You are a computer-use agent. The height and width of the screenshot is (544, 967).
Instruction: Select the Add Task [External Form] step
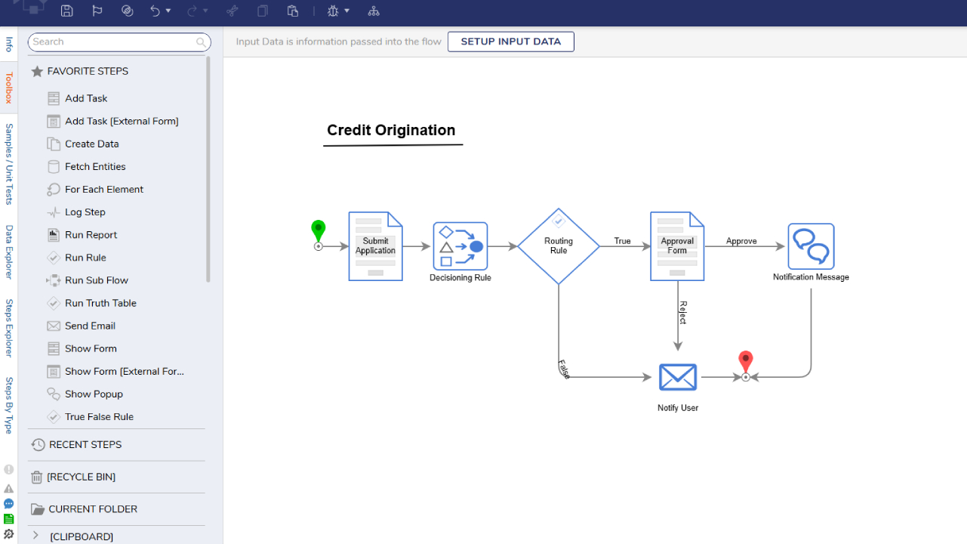pyautogui.click(x=113, y=121)
